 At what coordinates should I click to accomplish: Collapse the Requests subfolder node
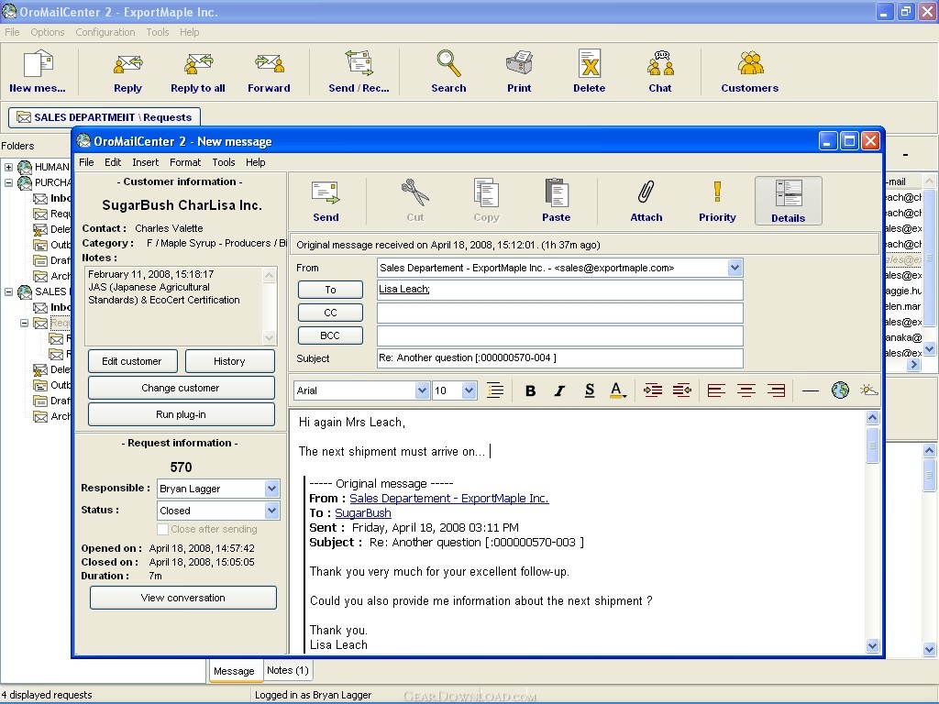[25, 323]
